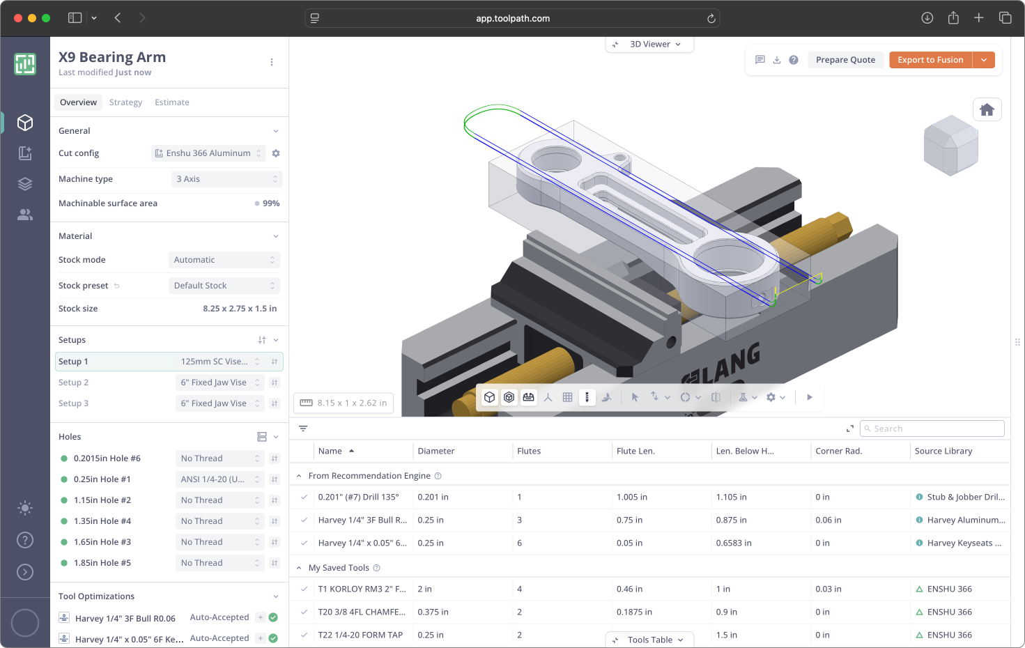1025x648 pixels.
Task: Toggle the stock visibility cube in the viewer toolbar
Action: click(509, 397)
